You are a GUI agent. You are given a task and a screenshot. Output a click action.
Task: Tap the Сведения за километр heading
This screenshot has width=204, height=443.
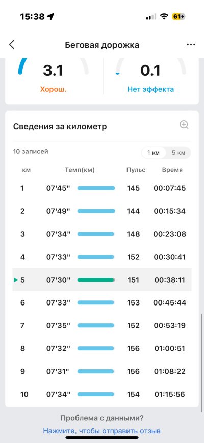(60, 127)
